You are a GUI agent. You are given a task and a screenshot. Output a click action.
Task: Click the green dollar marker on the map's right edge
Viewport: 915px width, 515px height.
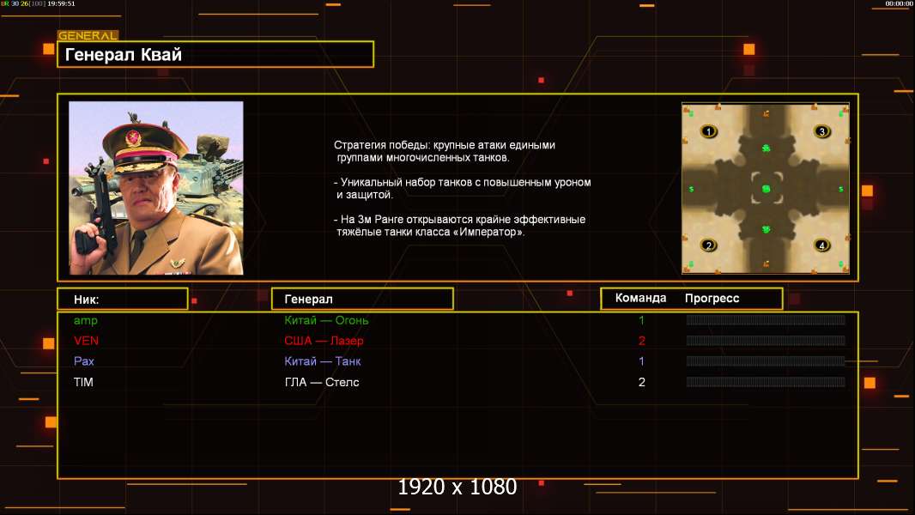point(841,190)
